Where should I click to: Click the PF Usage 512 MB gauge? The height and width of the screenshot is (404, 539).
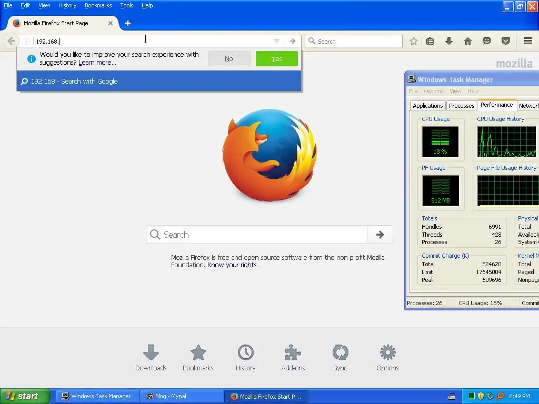[x=441, y=190]
